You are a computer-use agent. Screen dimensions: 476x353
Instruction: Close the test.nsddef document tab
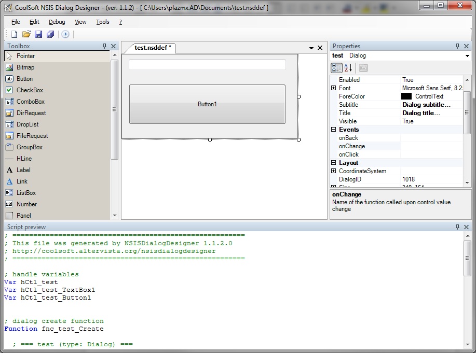point(320,48)
